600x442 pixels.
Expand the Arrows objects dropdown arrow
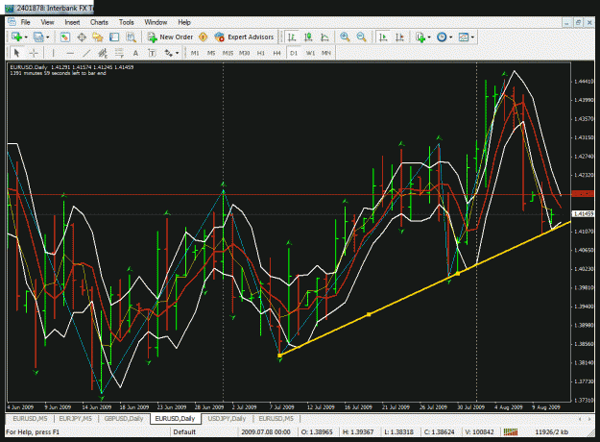pos(178,53)
